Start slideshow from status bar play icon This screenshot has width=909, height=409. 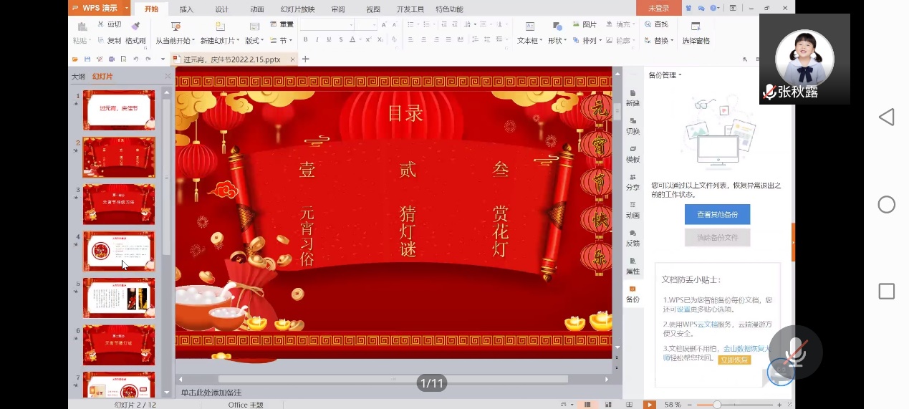coord(649,405)
